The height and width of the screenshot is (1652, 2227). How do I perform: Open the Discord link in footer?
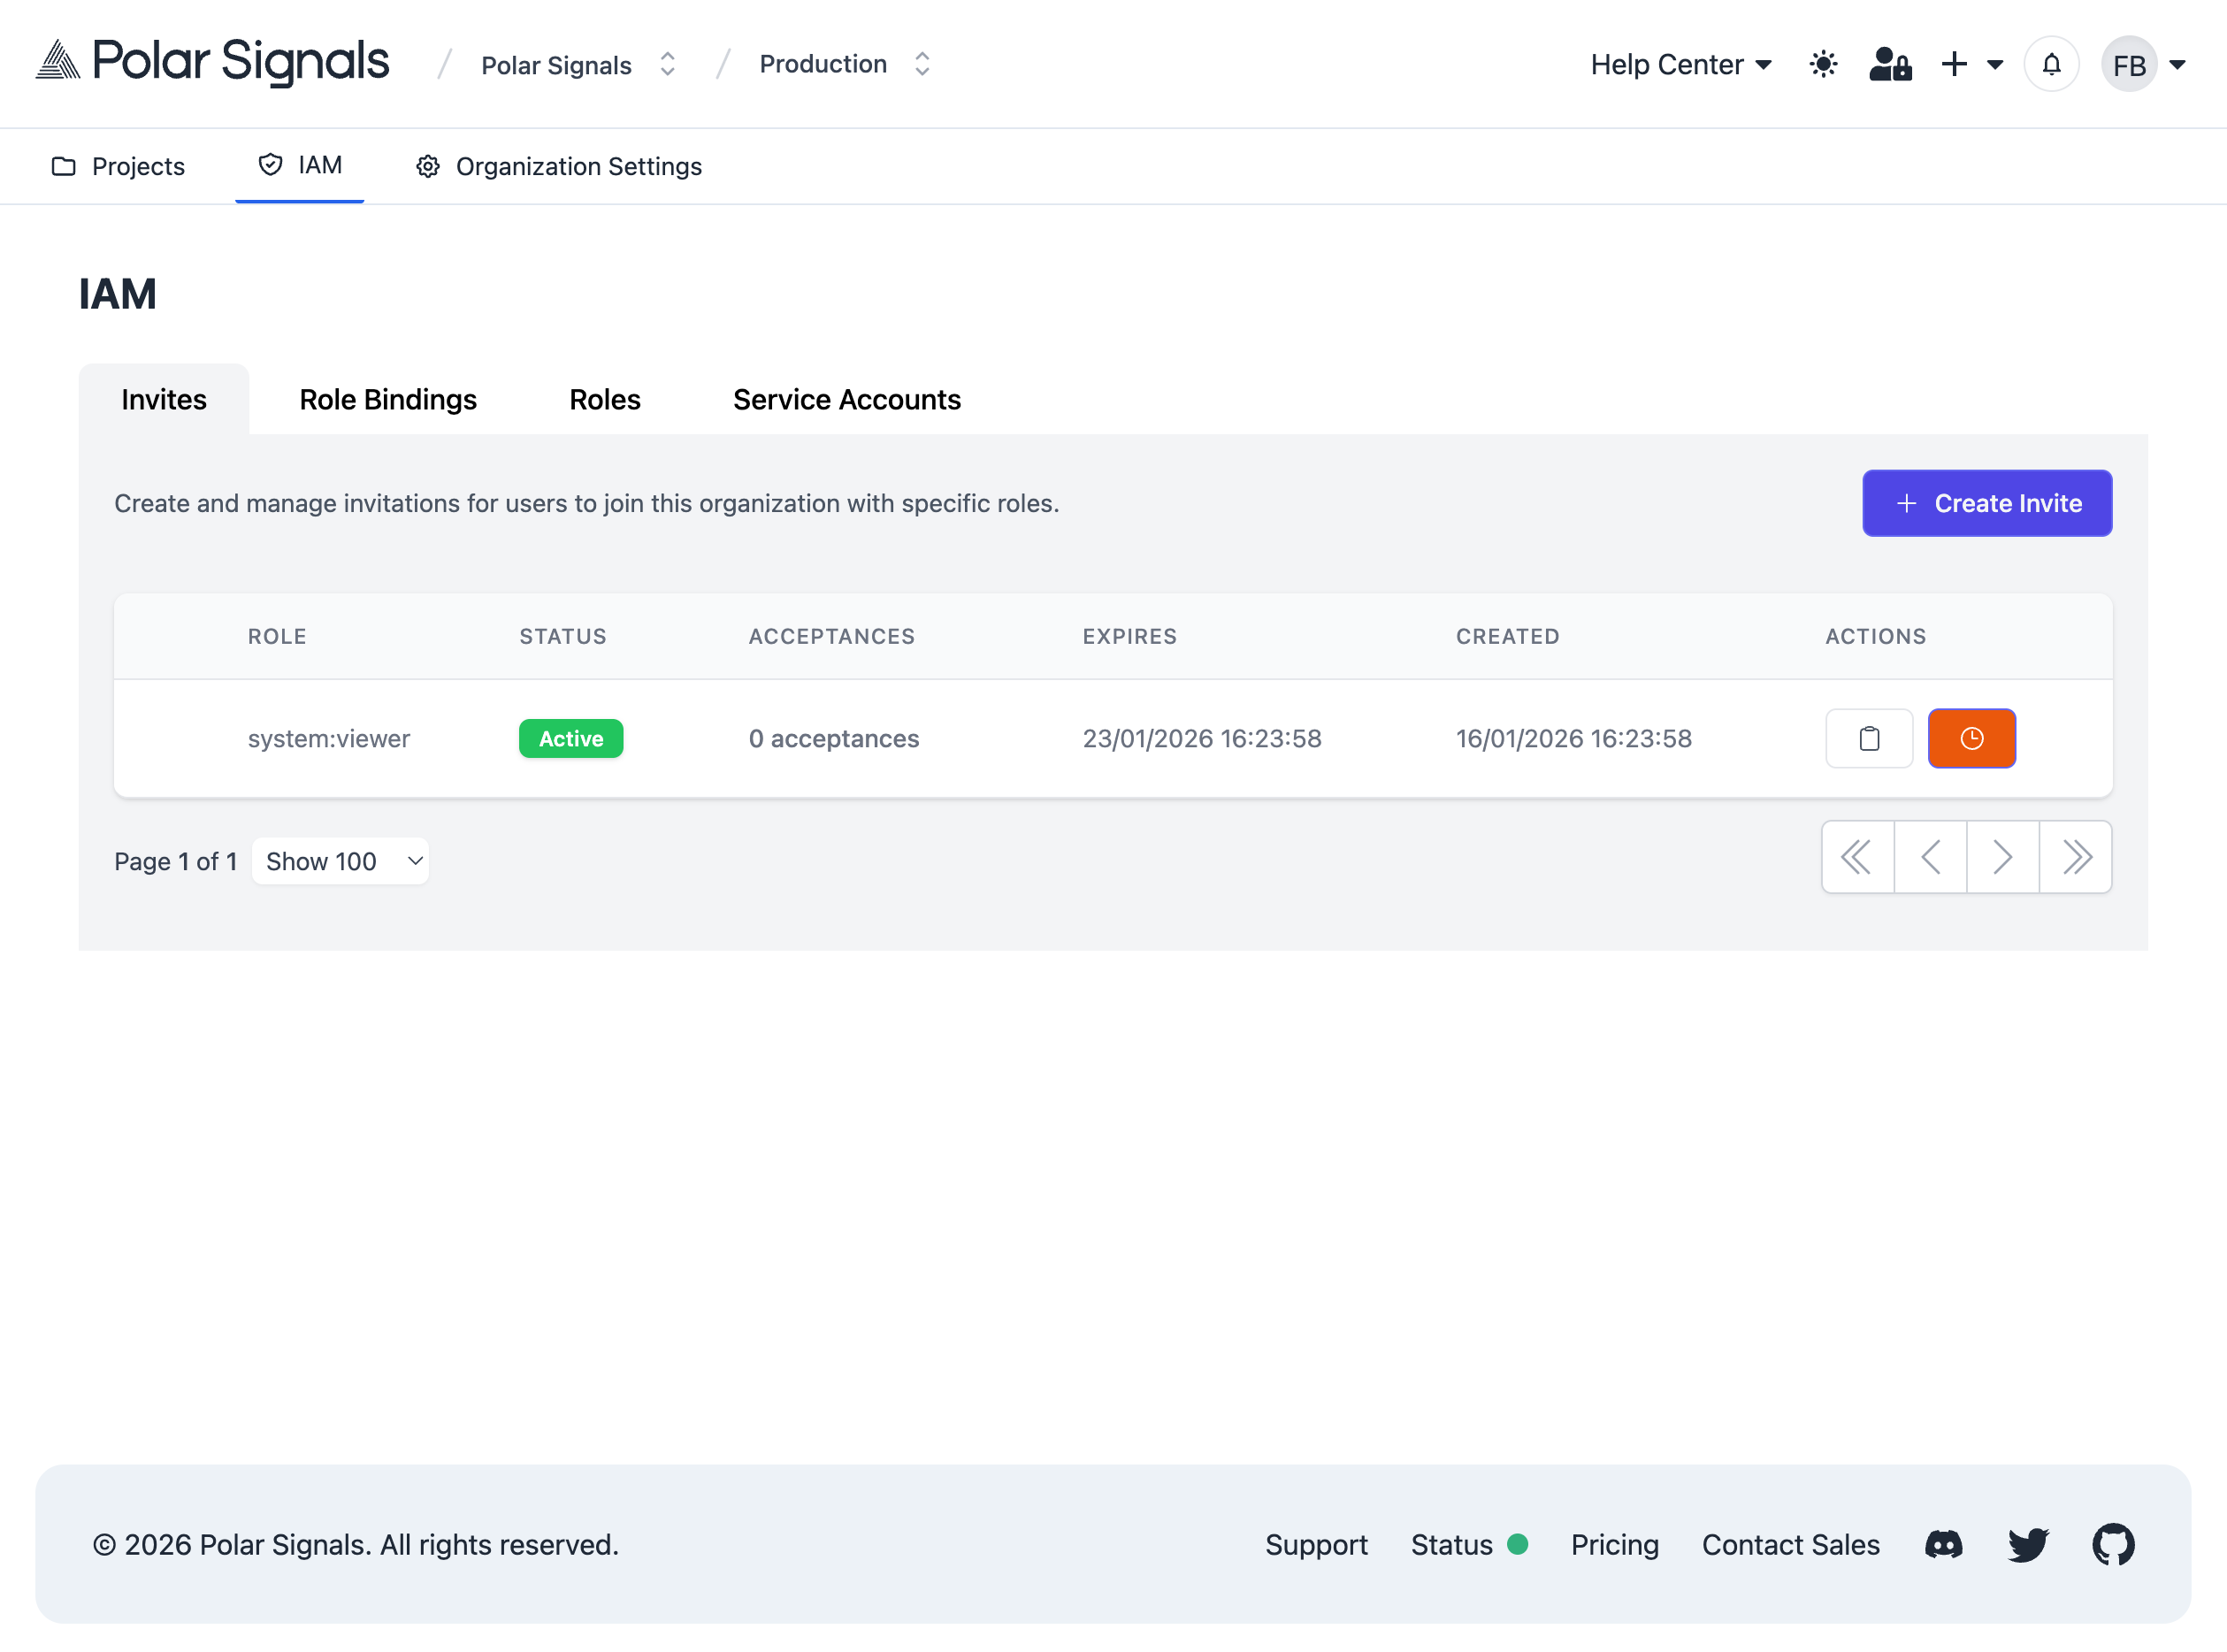(1943, 1544)
